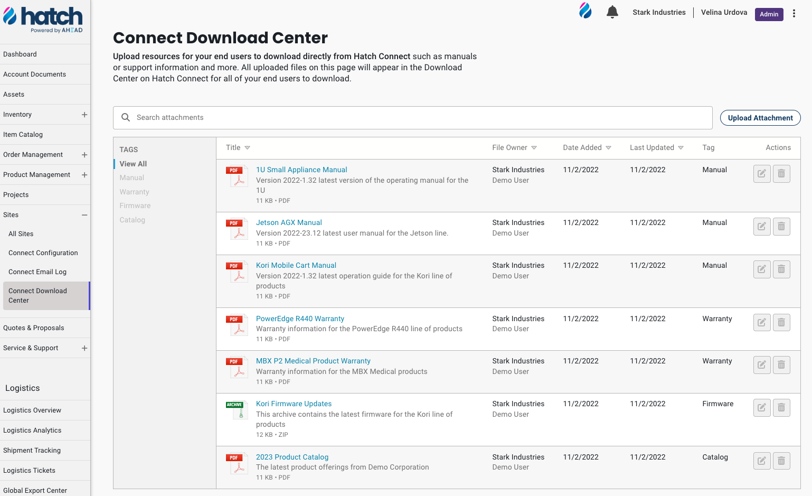Click PDF icon for PowerEdge R440 Warranty
812x496 pixels.
(237, 325)
